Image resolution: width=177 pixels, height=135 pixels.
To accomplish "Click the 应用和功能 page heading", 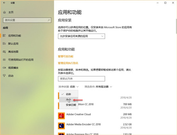I will point(70,12).
